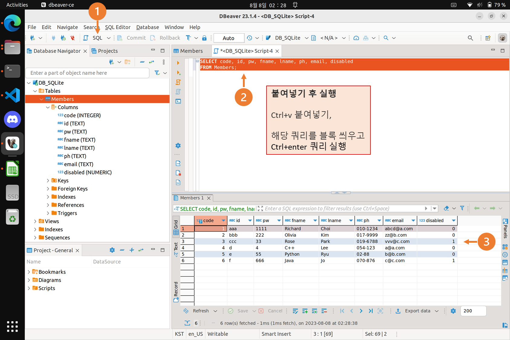Open active DB_SQLite connection selector
This screenshot has height=340, width=510.
point(287,38)
